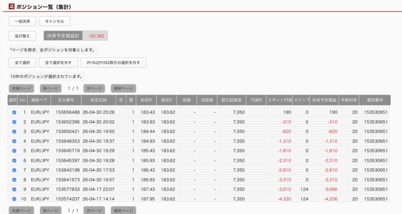Viewport: 402px width, 214px height.
Task: Click the 取引証拠金 column header
Action: pyautogui.click(x=232, y=100)
